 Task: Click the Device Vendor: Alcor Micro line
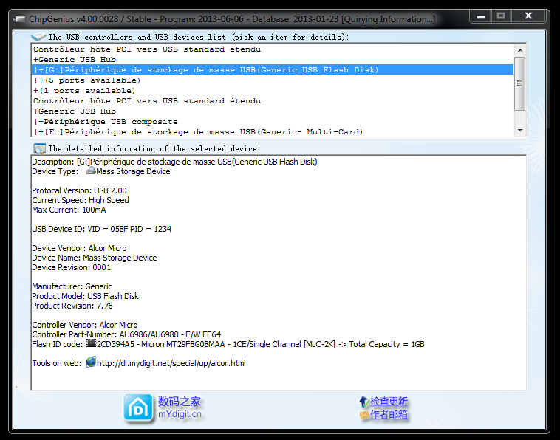click(79, 248)
